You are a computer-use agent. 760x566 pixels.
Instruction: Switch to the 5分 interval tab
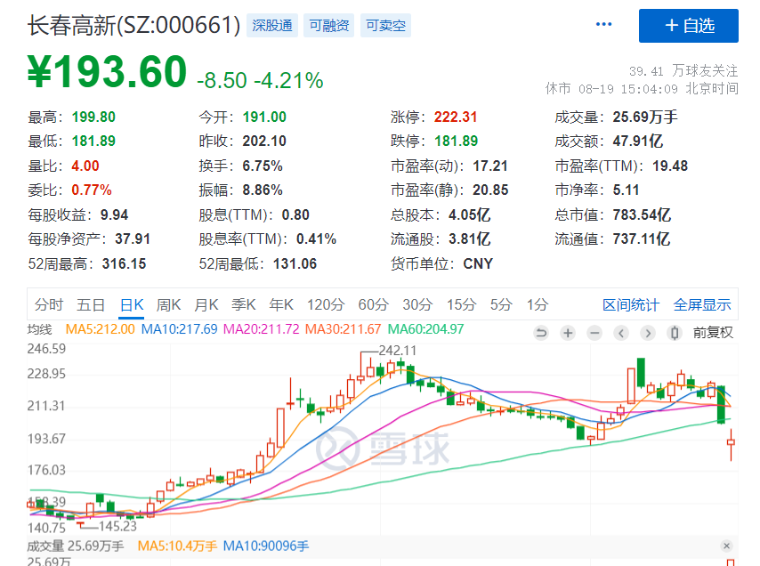coord(501,305)
